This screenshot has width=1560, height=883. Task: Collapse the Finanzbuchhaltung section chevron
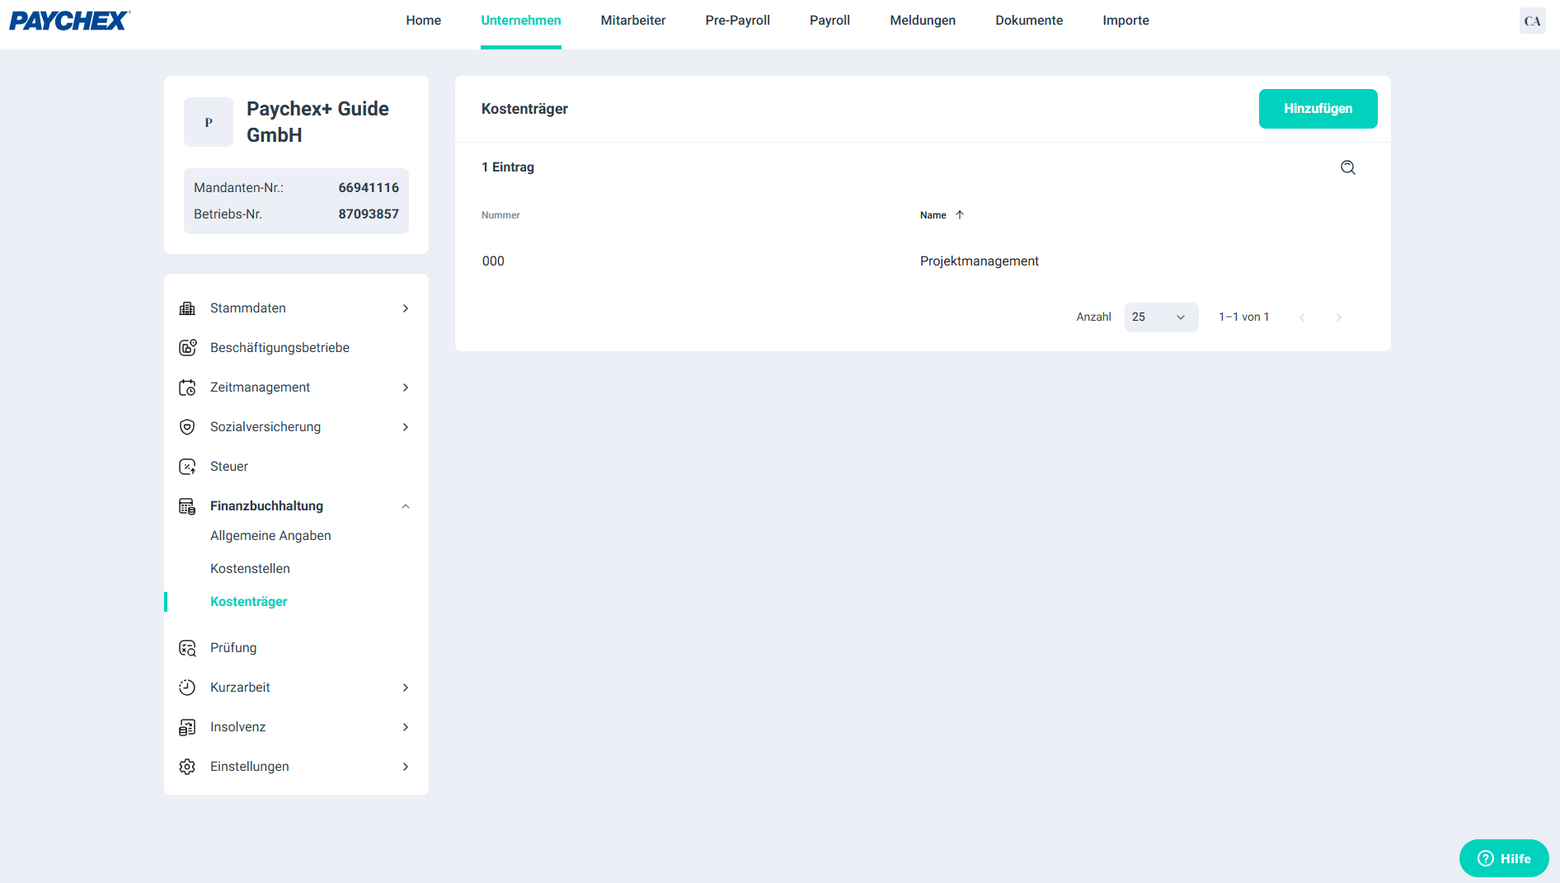(406, 506)
